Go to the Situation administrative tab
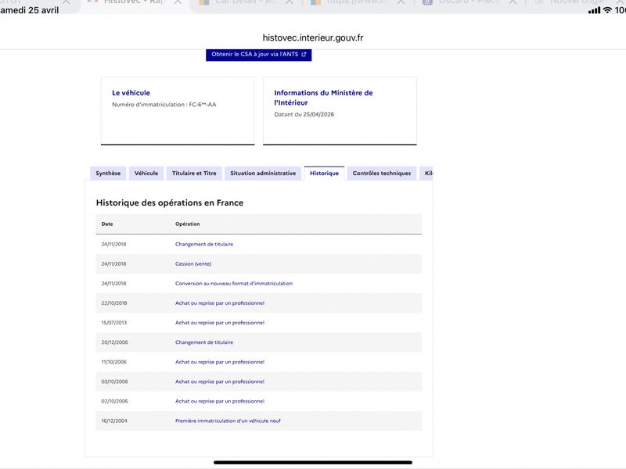626x469 pixels. pyautogui.click(x=263, y=174)
